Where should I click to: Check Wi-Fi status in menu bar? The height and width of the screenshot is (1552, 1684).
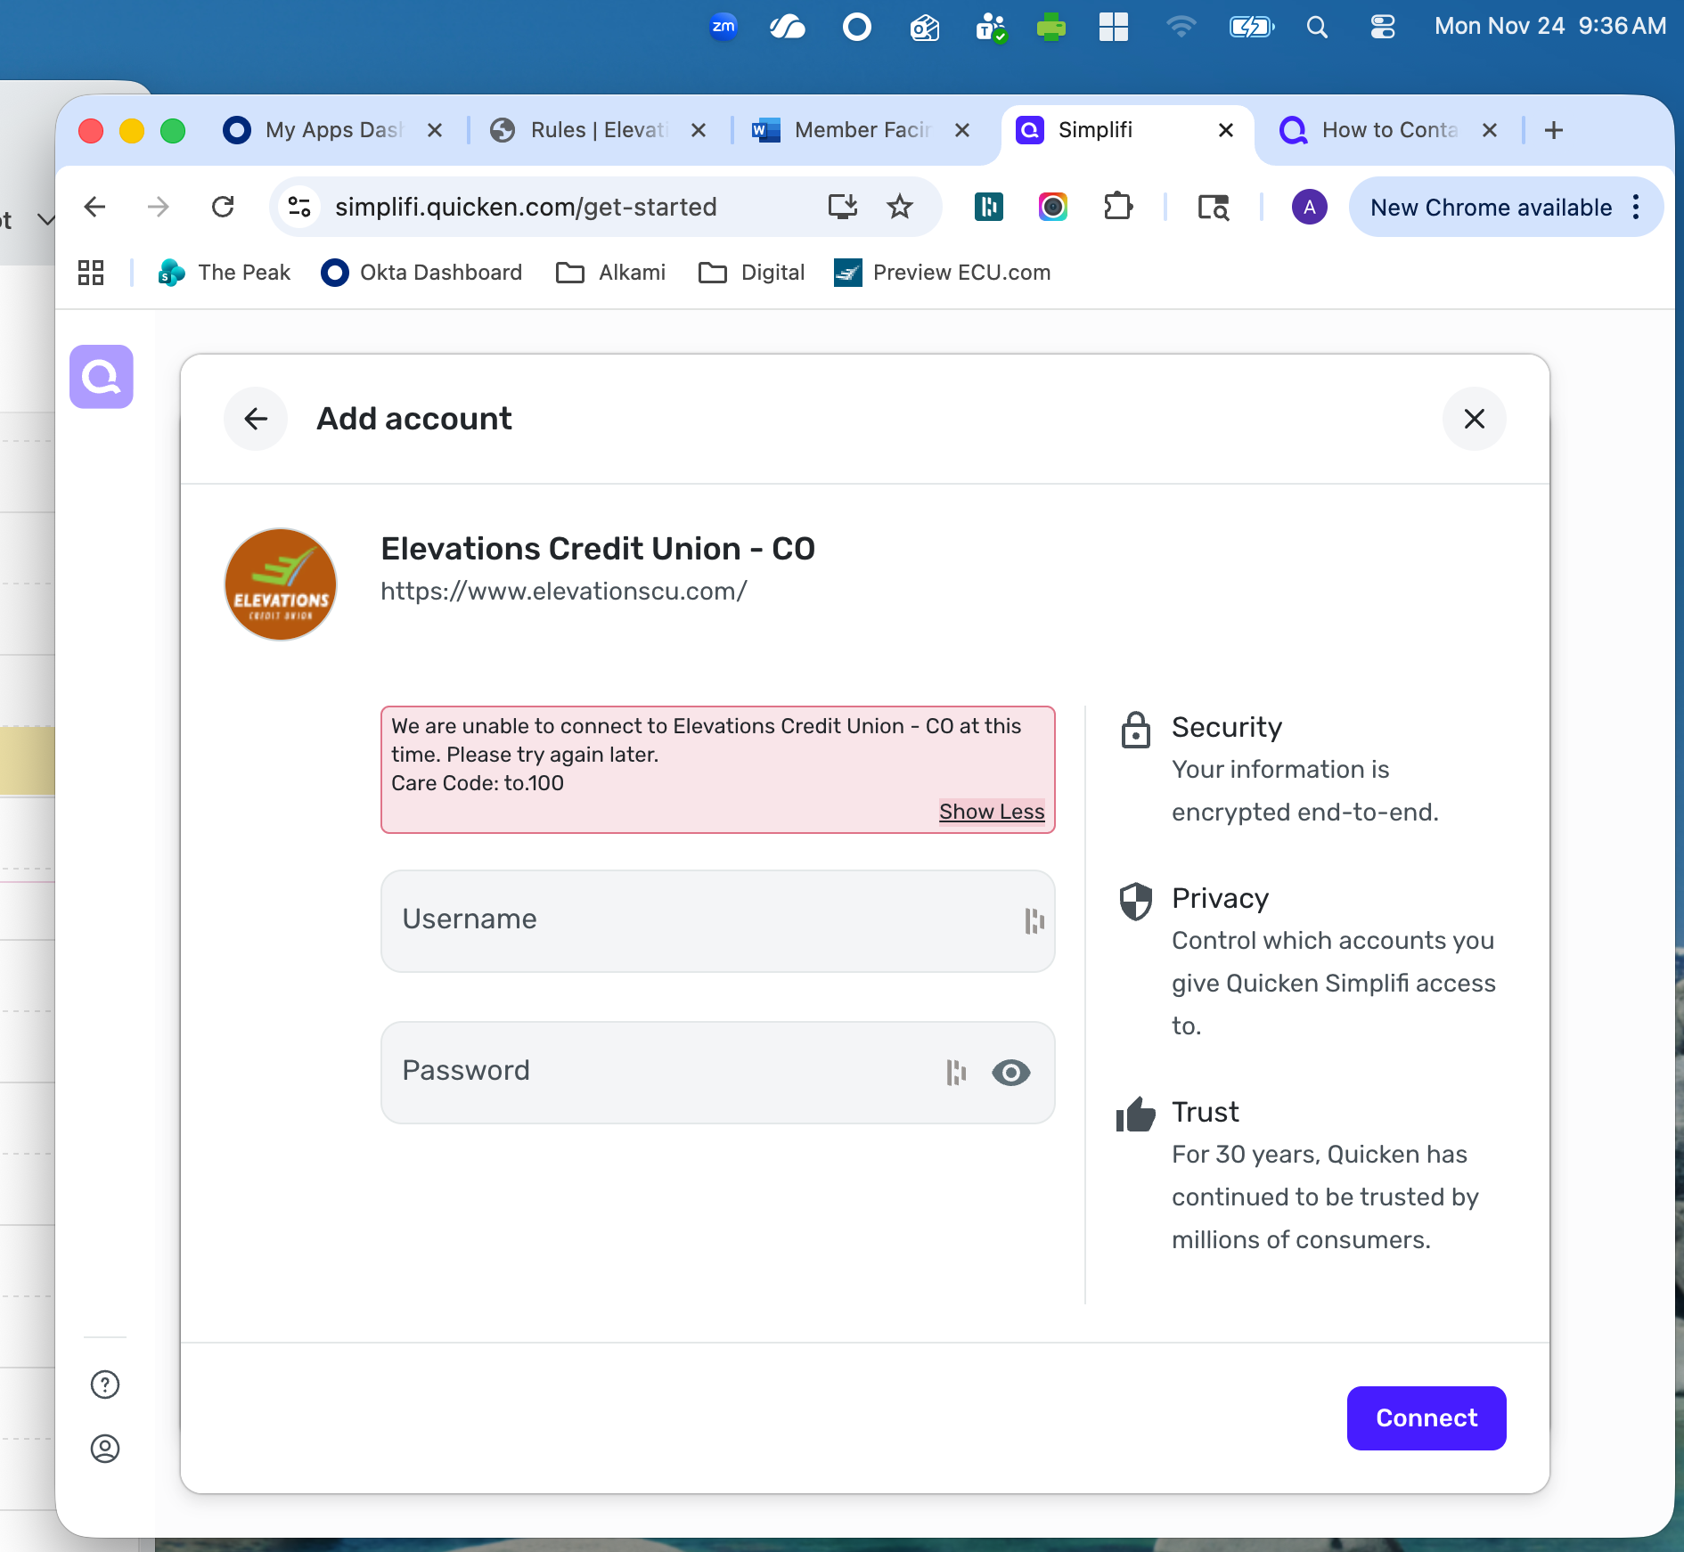(1181, 27)
